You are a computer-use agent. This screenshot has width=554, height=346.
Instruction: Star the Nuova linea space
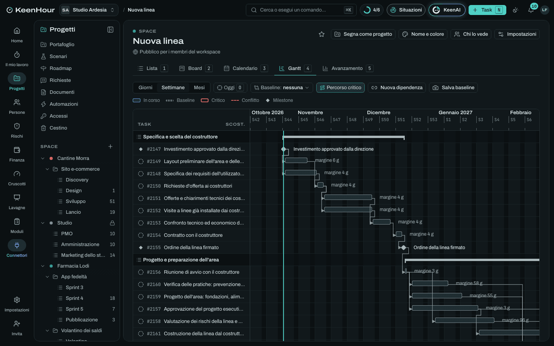(322, 34)
